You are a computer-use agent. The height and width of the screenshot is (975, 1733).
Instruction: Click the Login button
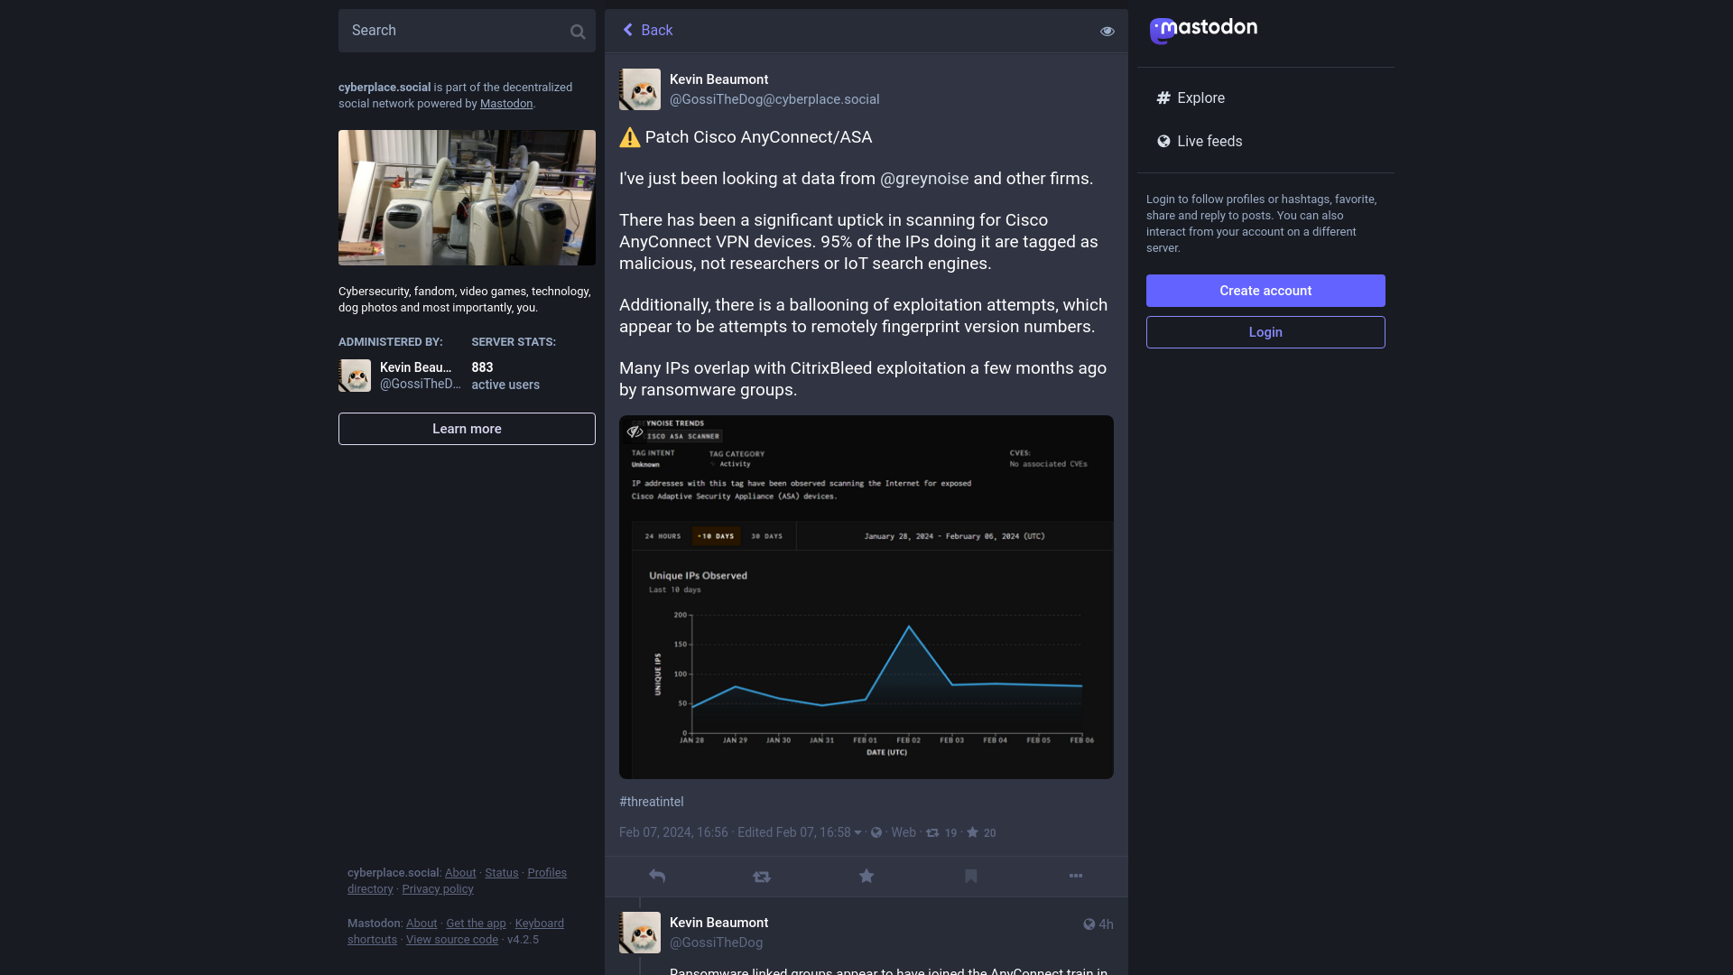coord(1265,332)
